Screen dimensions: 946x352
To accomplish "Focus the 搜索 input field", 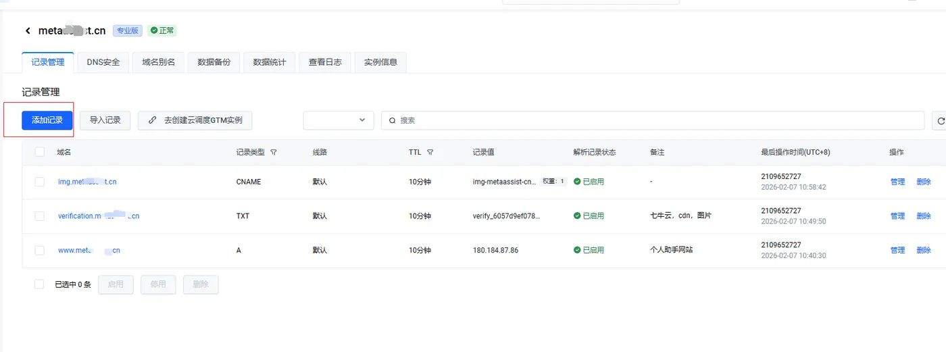I will 653,120.
